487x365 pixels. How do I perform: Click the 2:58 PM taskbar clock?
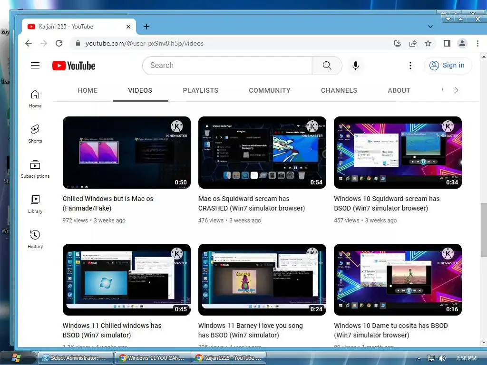(466, 358)
